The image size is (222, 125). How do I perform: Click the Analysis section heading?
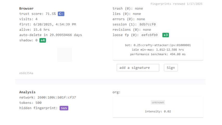pos(27,92)
